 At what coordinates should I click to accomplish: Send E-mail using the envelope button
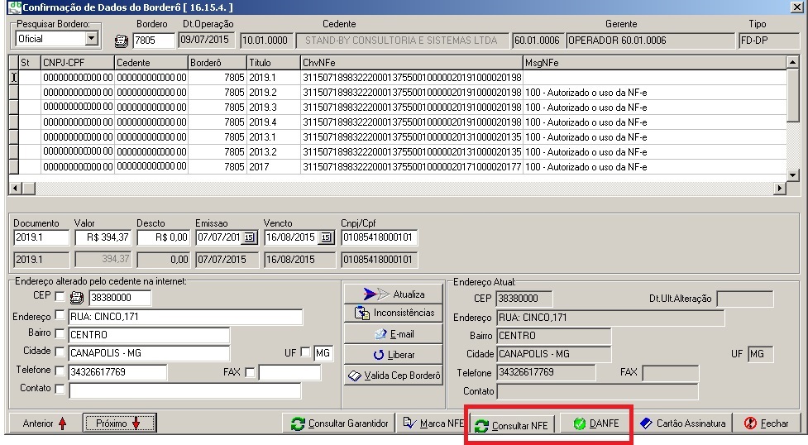(394, 334)
